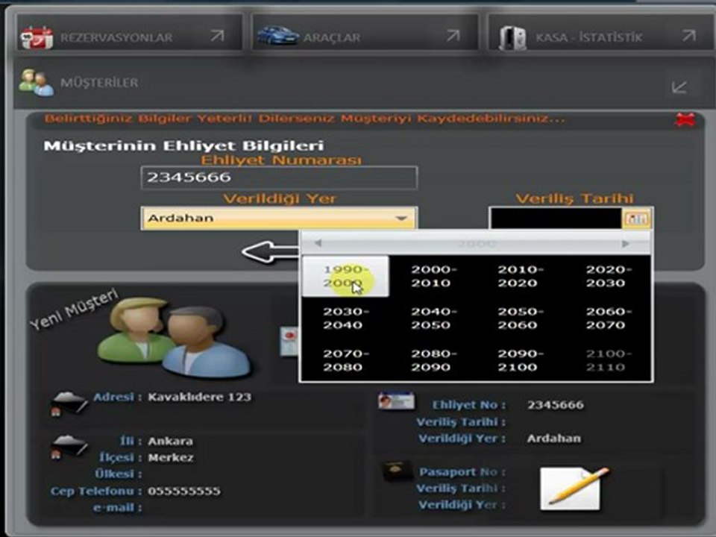Expand Kasa - İstatistik panel arrow
Image resolution: width=716 pixels, height=537 pixels.
689,36
